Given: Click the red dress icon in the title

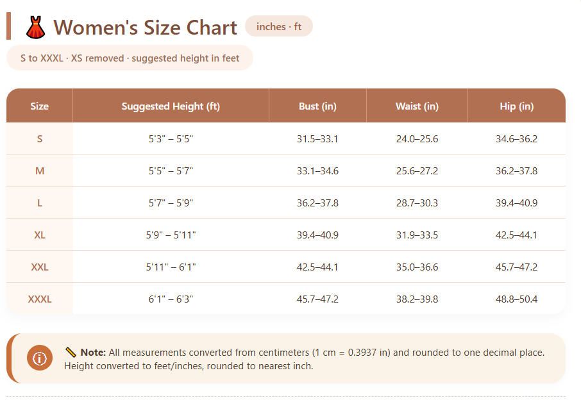Looking at the screenshot, I should click(36, 28).
